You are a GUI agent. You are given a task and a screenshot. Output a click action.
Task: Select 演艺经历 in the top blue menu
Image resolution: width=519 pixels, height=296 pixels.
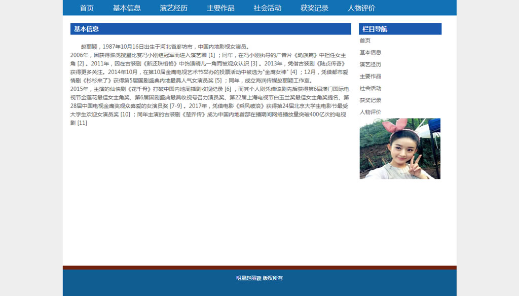pos(173,8)
